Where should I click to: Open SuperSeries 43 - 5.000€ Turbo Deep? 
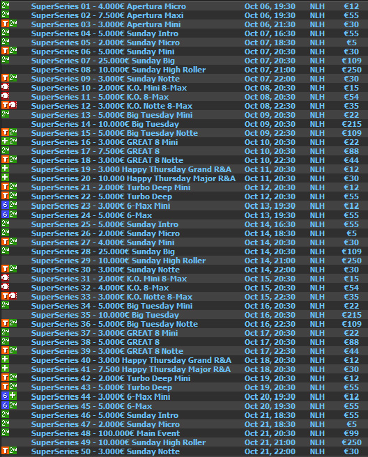point(102,387)
